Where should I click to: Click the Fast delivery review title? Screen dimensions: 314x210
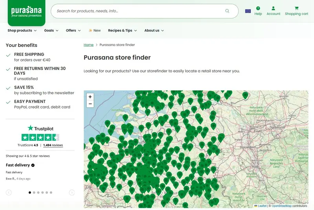pyautogui.click(x=18, y=165)
